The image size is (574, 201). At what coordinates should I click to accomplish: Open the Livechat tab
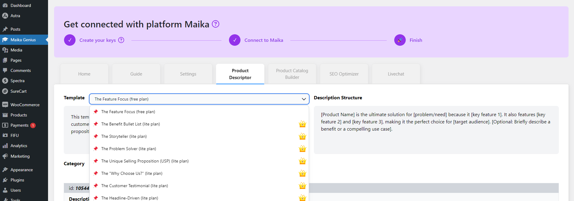coord(396,74)
